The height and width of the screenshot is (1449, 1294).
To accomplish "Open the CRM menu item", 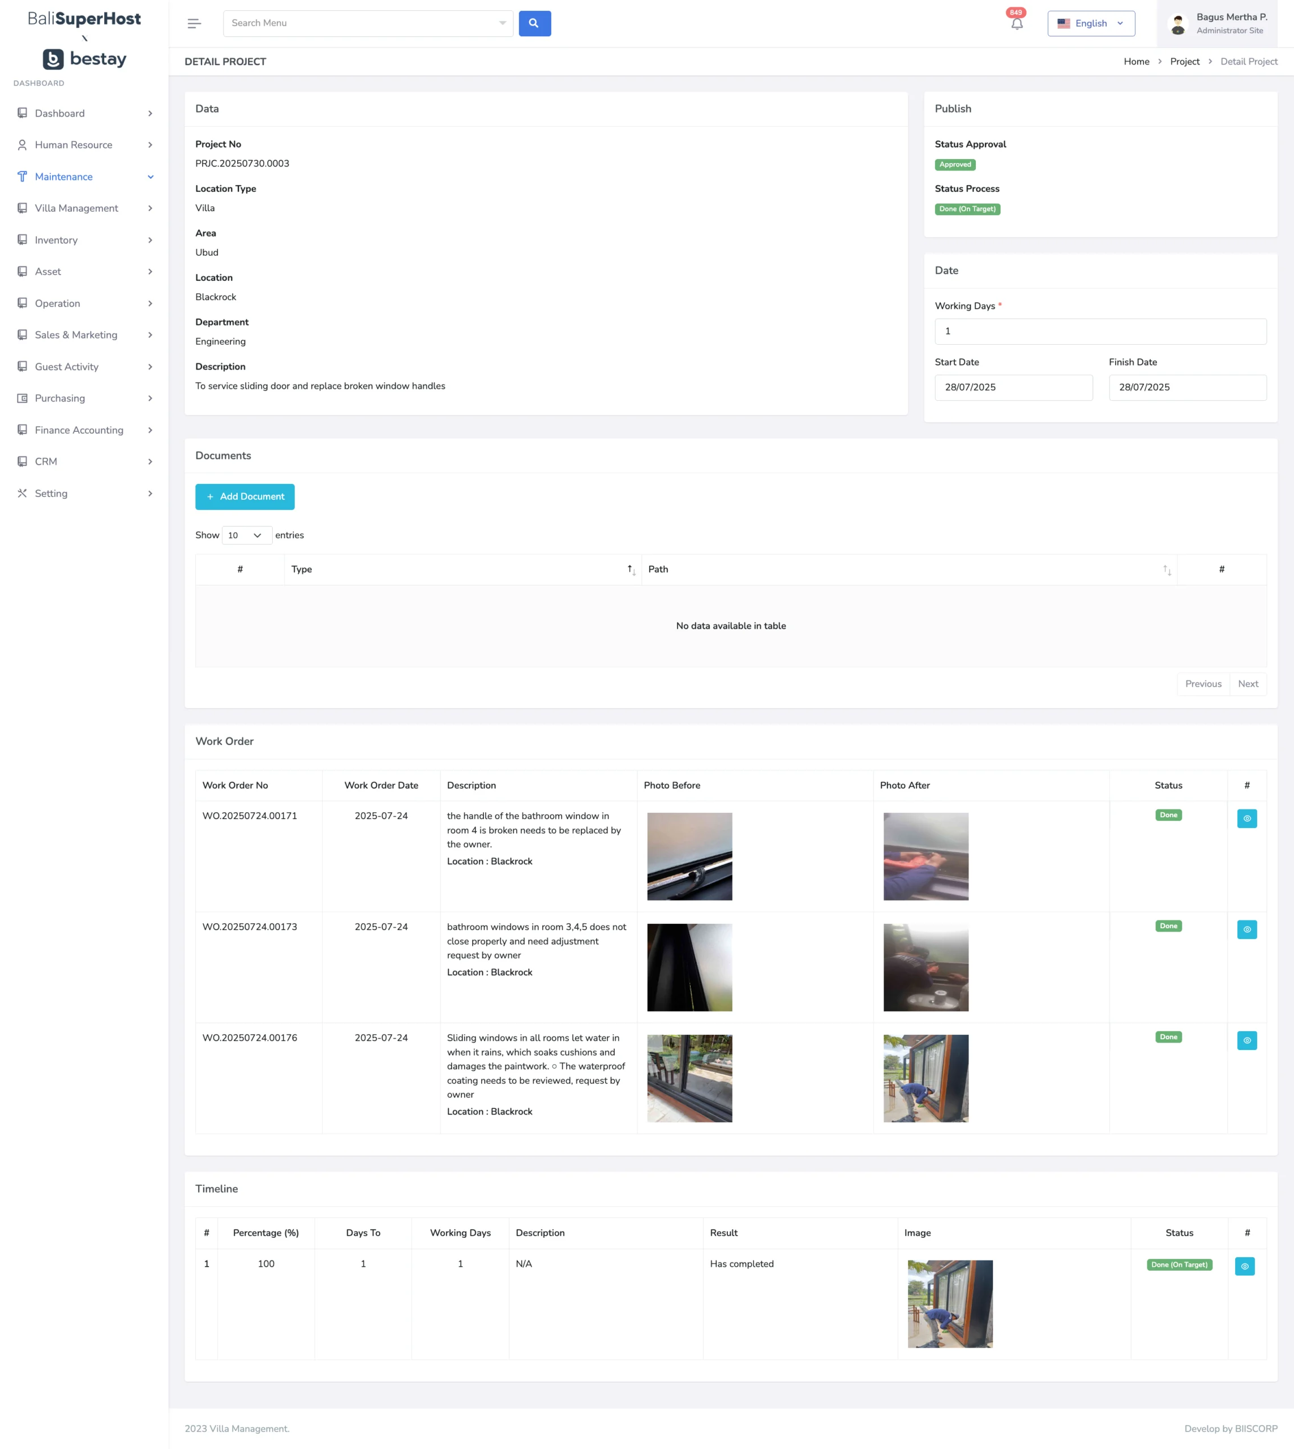I will [84, 461].
